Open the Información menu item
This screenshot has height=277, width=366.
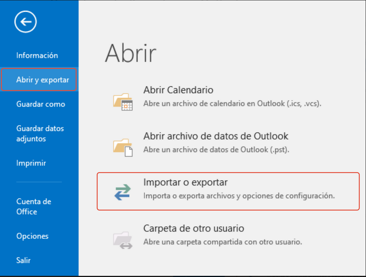(37, 55)
